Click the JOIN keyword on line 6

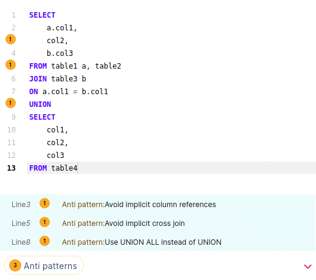pos(38,79)
